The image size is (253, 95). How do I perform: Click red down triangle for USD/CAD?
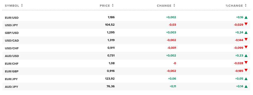pyautogui.click(x=246, y=39)
